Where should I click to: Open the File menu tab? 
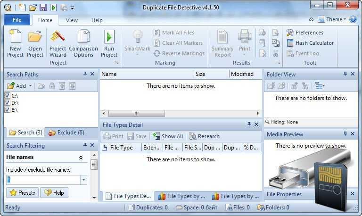pos(17,20)
